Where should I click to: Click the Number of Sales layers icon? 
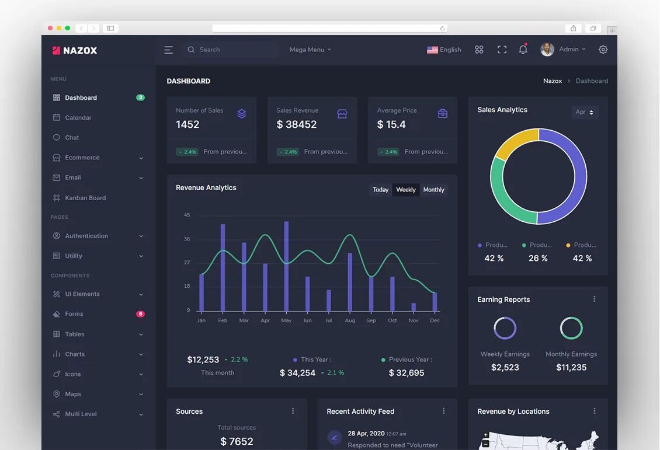coord(242,114)
